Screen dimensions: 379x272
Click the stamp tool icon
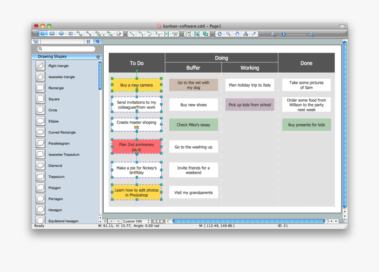pyautogui.click(x=246, y=34)
